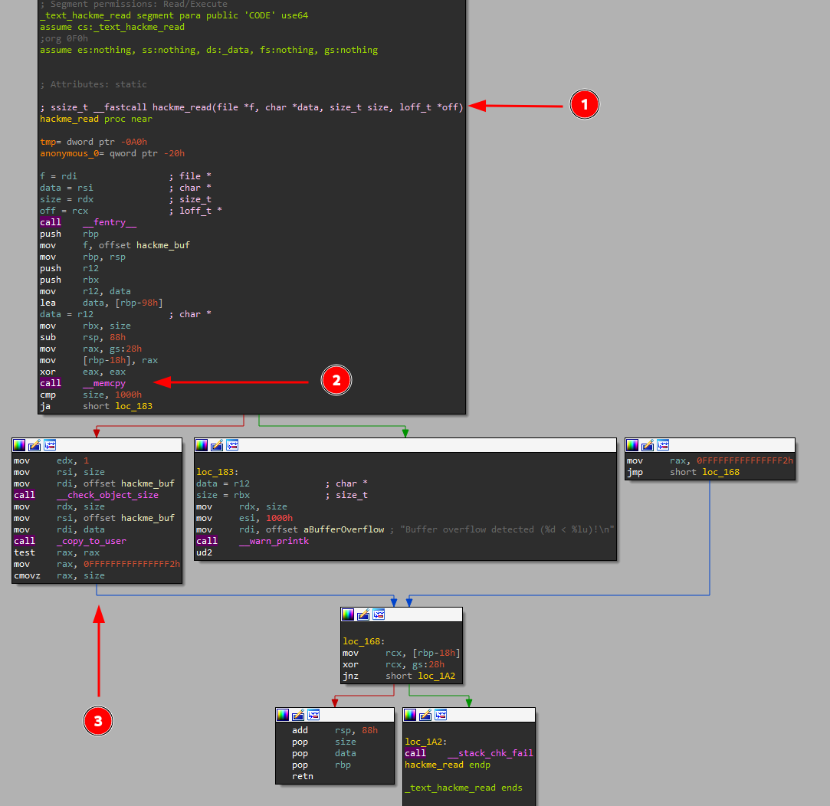Image resolution: width=830 pixels, height=806 pixels.
Task: Select the edit pencil icon on the retn block
Action: point(299,715)
